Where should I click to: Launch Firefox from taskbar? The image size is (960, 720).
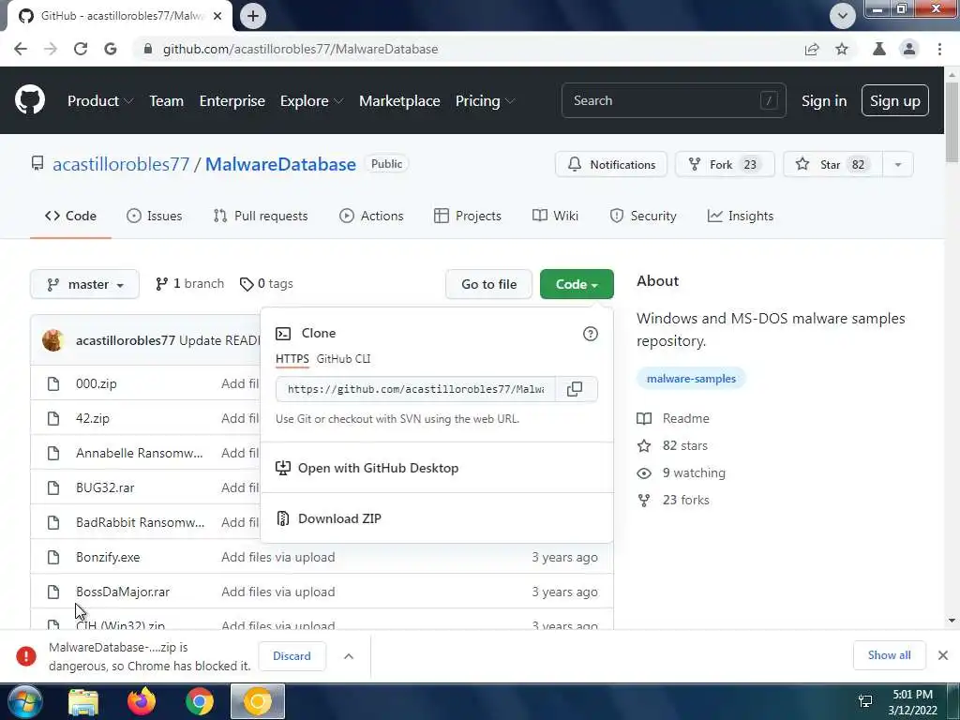click(x=142, y=701)
